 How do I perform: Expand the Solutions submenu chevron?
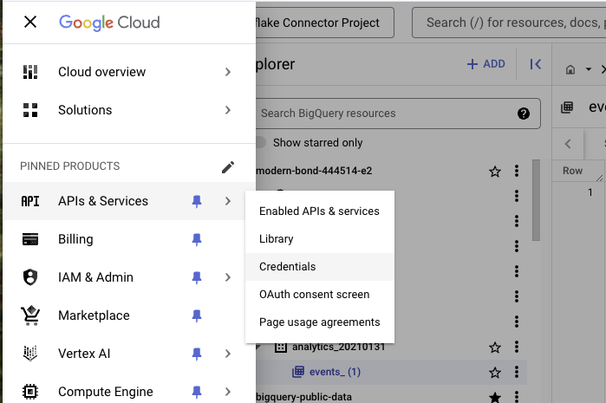(228, 110)
